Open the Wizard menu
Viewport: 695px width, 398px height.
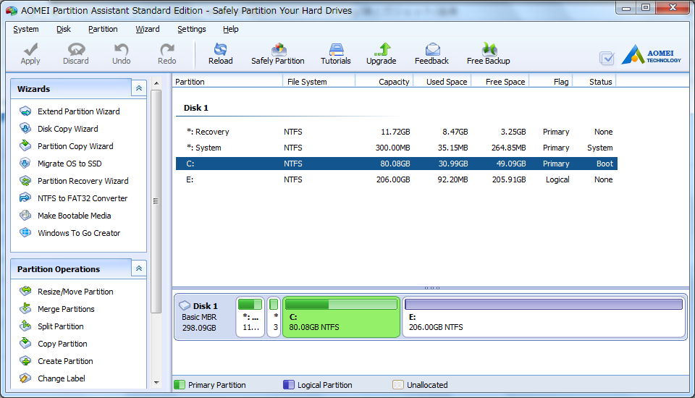pyautogui.click(x=148, y=29)
